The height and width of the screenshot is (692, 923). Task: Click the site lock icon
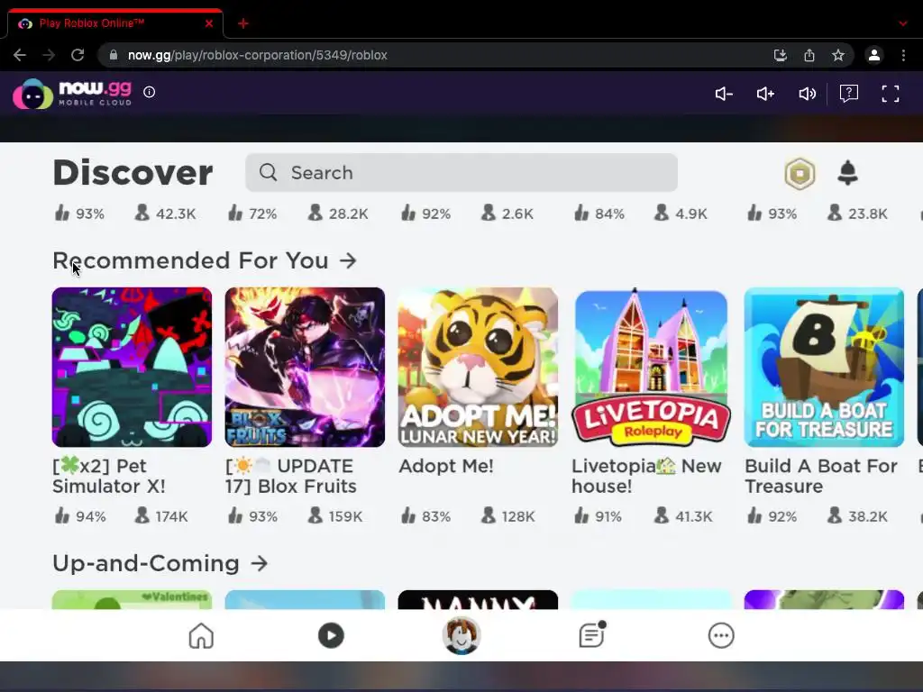click(x=114, y=55)
